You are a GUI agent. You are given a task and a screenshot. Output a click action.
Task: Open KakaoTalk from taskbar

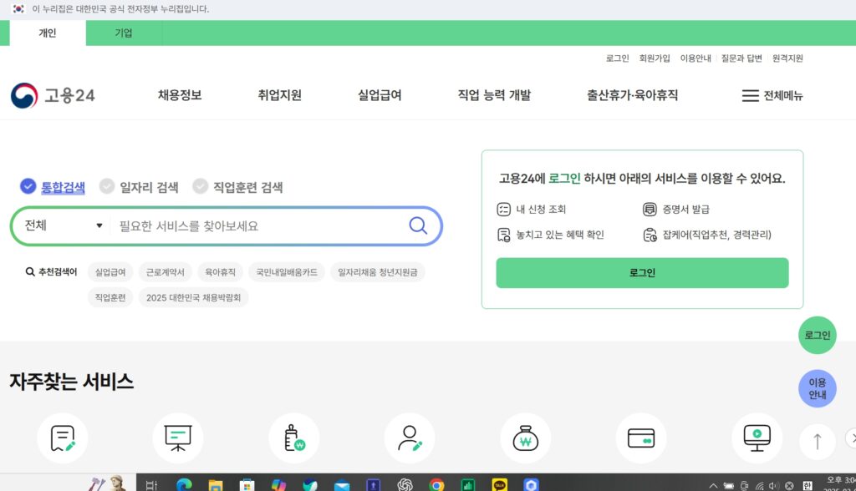tap(500, 484)
